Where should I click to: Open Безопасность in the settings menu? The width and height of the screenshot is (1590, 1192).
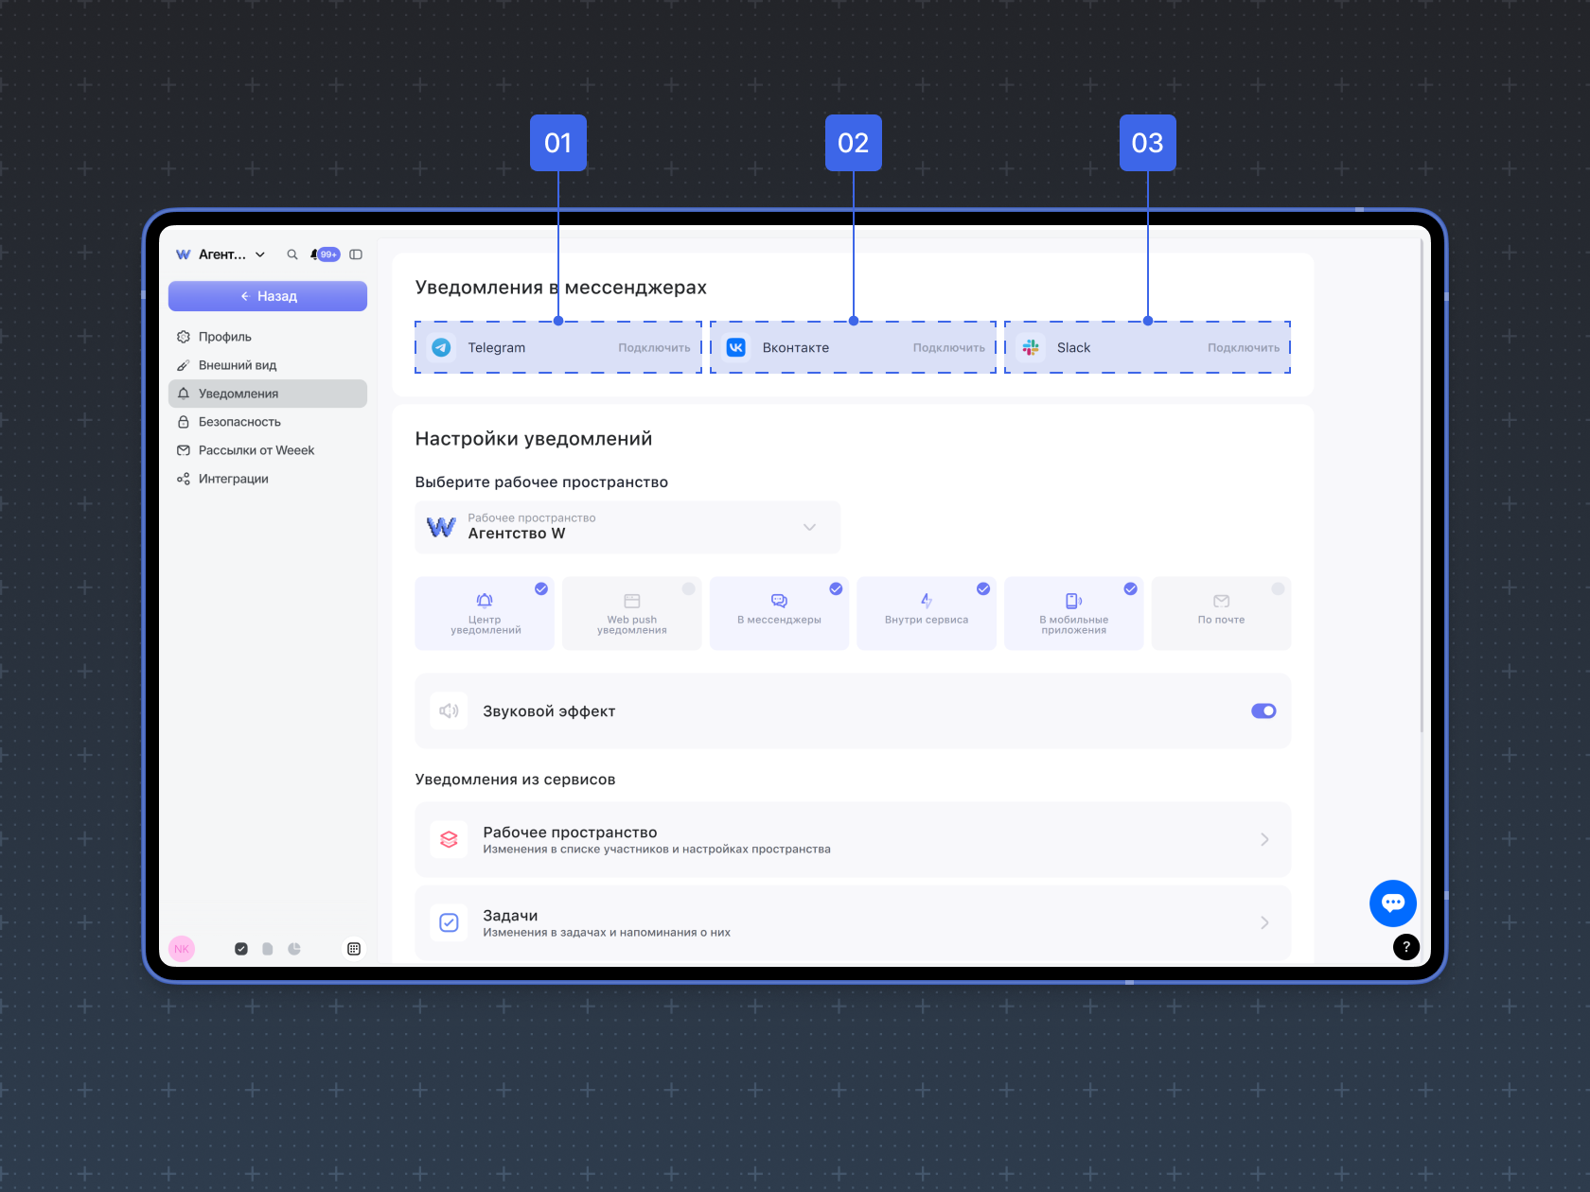[239, 422]
